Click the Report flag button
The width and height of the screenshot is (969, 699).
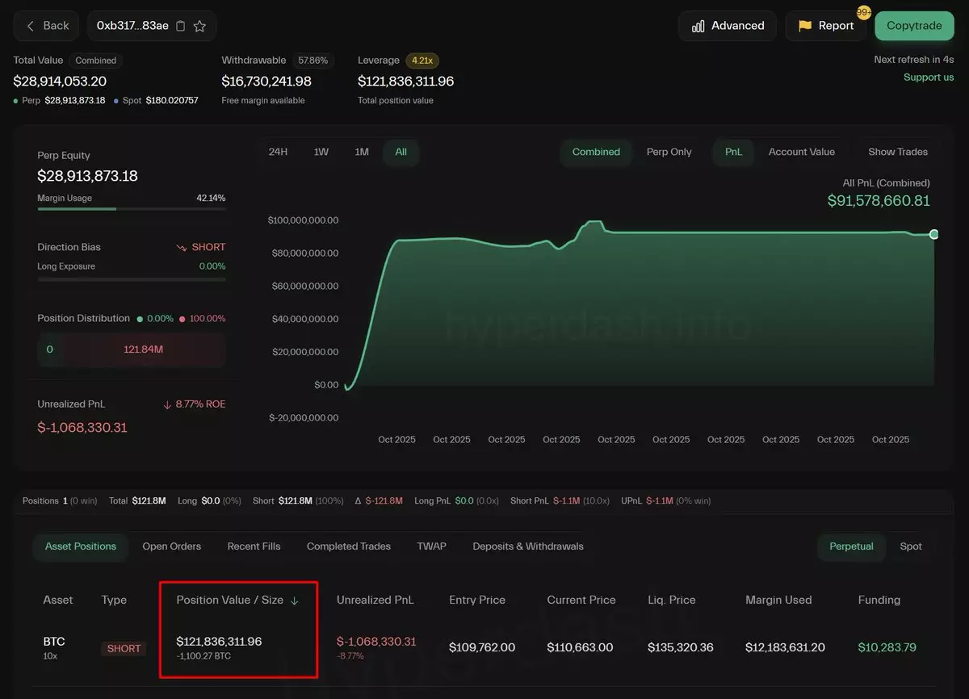(x=825, y=26)
